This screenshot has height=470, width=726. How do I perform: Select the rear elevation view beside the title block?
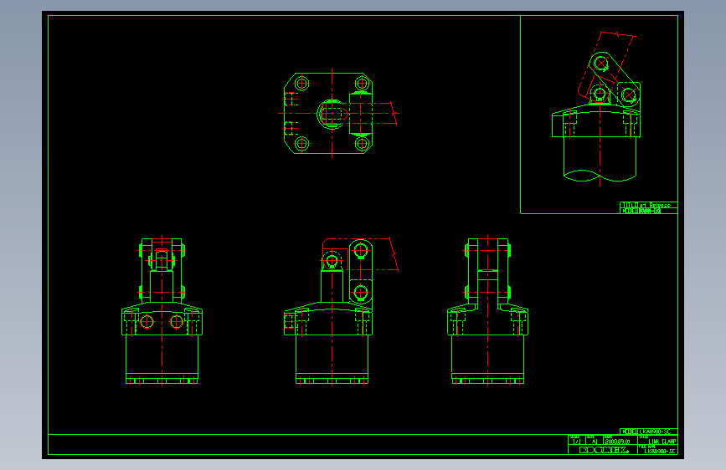[x=487, y=310]
